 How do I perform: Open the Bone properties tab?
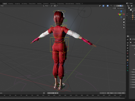pyautogui.click(x=127, y=70)
